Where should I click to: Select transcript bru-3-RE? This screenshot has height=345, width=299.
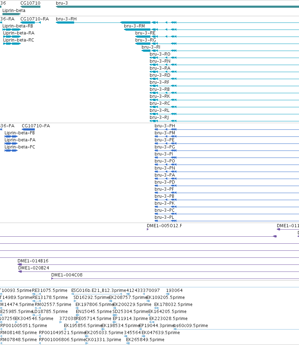click(x=145, y=33)
